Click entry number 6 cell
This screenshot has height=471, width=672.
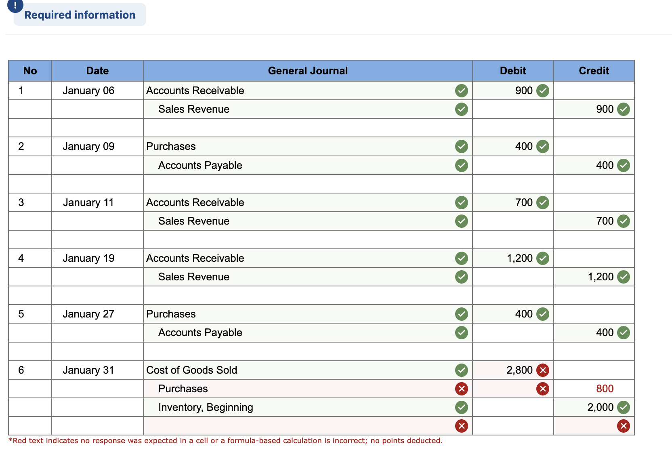tap(30, 370)
